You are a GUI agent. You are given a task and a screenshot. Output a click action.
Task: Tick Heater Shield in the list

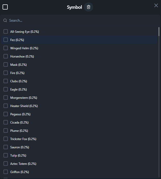click(6, 106)
